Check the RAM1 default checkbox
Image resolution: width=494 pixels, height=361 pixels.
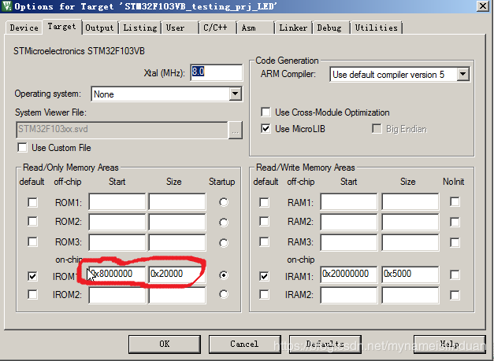pos(264,202)
